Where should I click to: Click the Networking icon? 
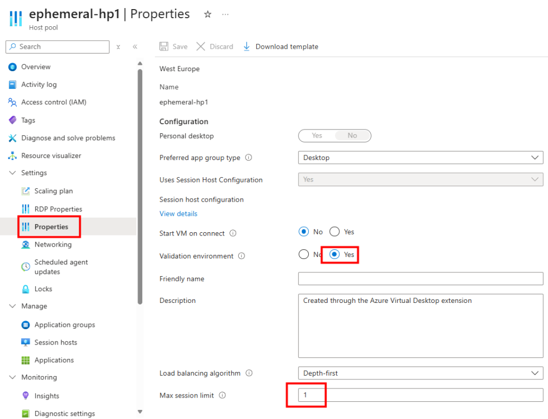(x=26, y=245)
